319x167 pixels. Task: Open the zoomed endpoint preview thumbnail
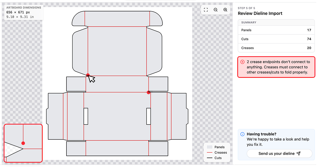pyautogui.click(x=23, y=143)
